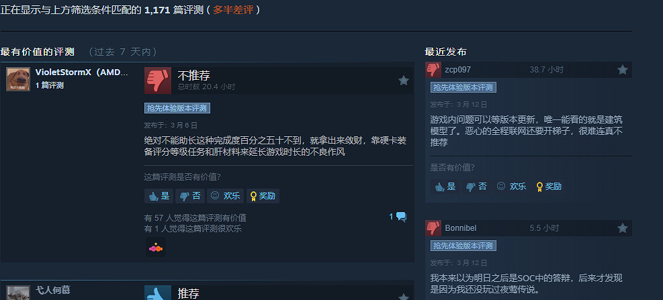Screen dimensions: 663x300
Task: Give 奖励 to zcp097's review
Action: coord(549,187)
